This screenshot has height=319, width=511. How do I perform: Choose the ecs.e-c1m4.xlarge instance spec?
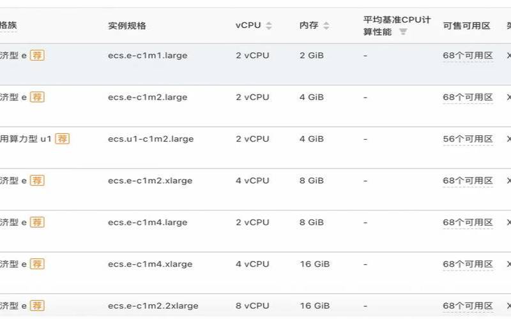150,263
